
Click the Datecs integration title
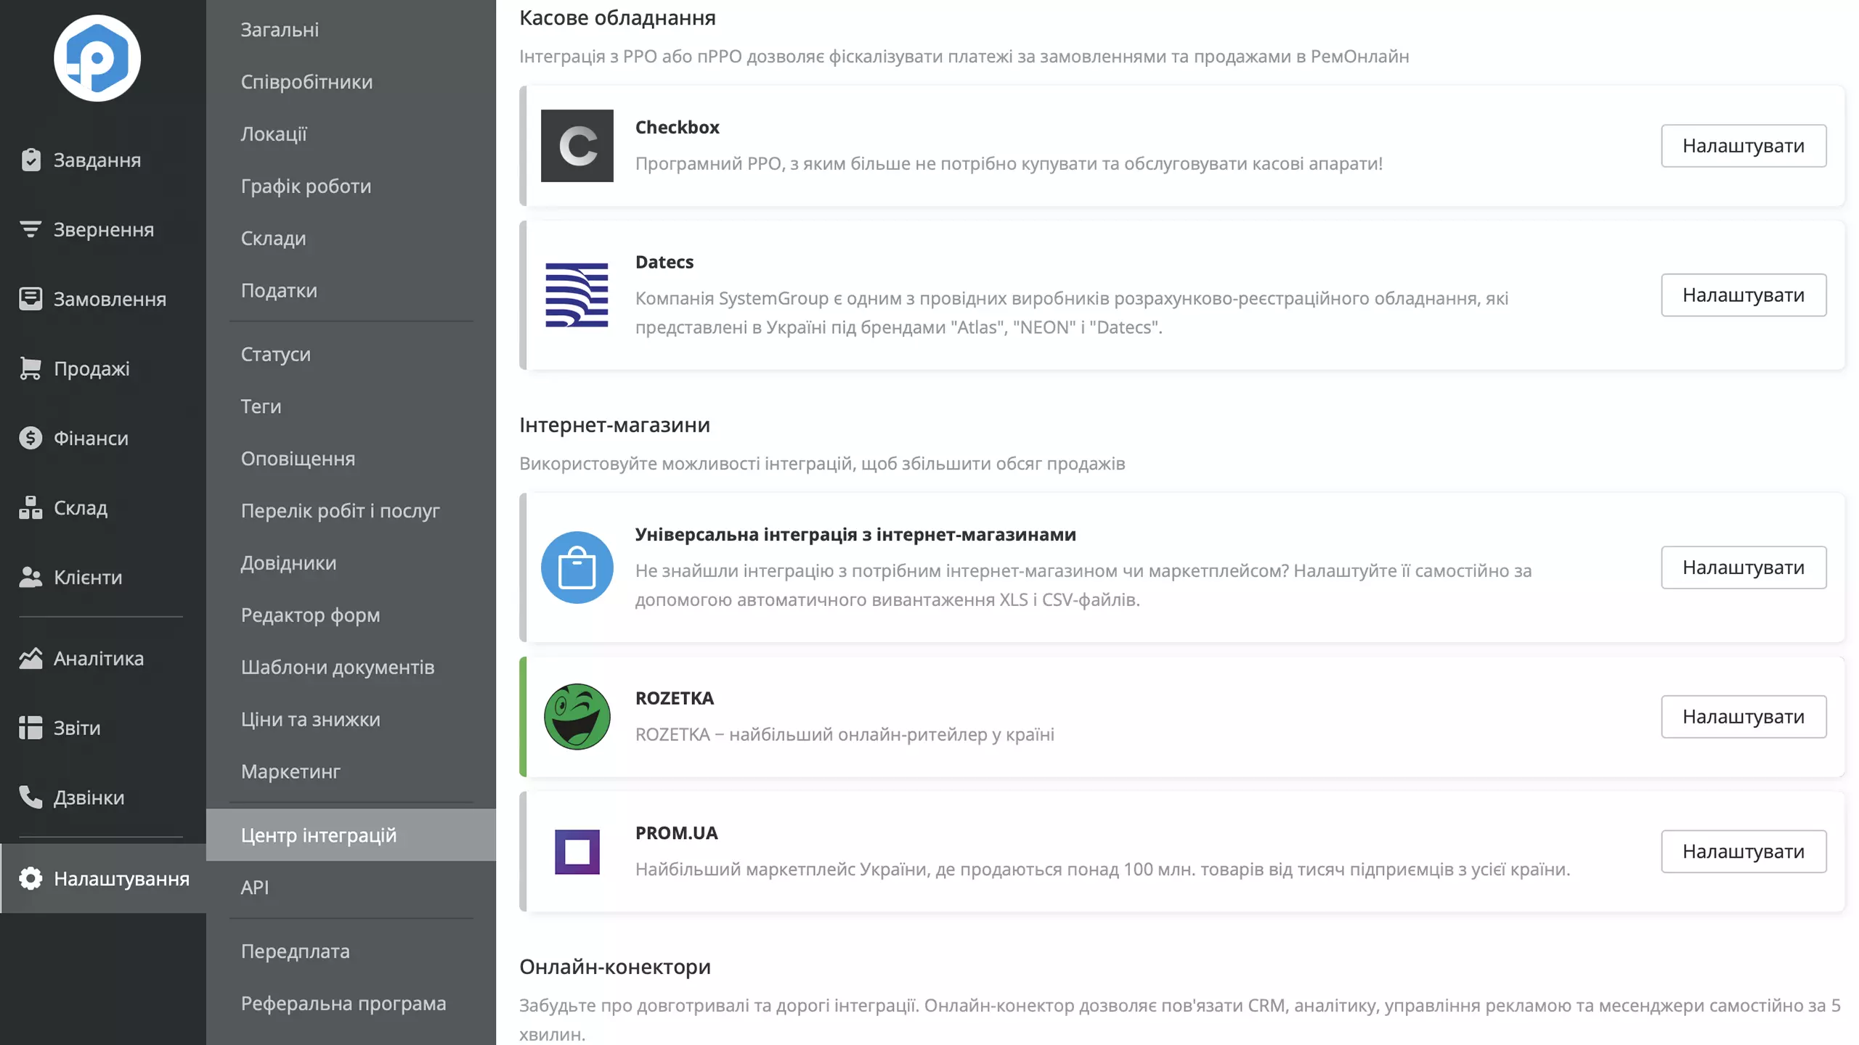(x=664, y=262)
